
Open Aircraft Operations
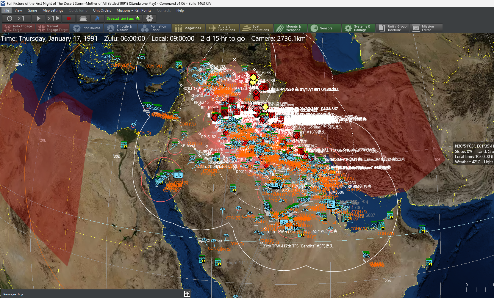(223, 28)
